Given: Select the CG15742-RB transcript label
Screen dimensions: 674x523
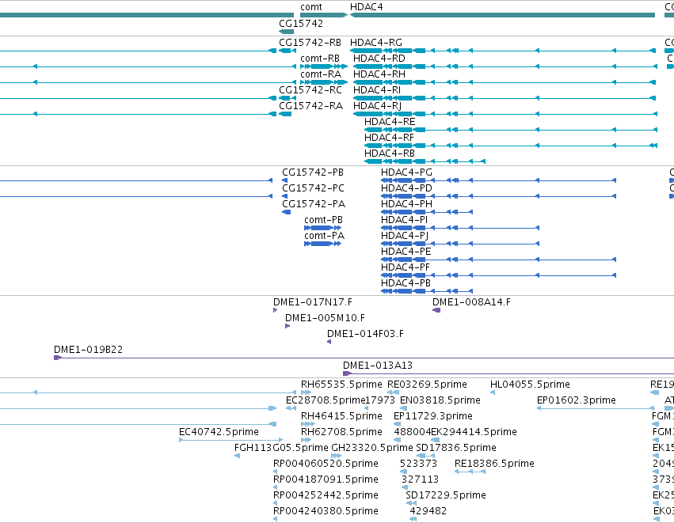Looking at the screenshot, I should [x=310, y=43].
